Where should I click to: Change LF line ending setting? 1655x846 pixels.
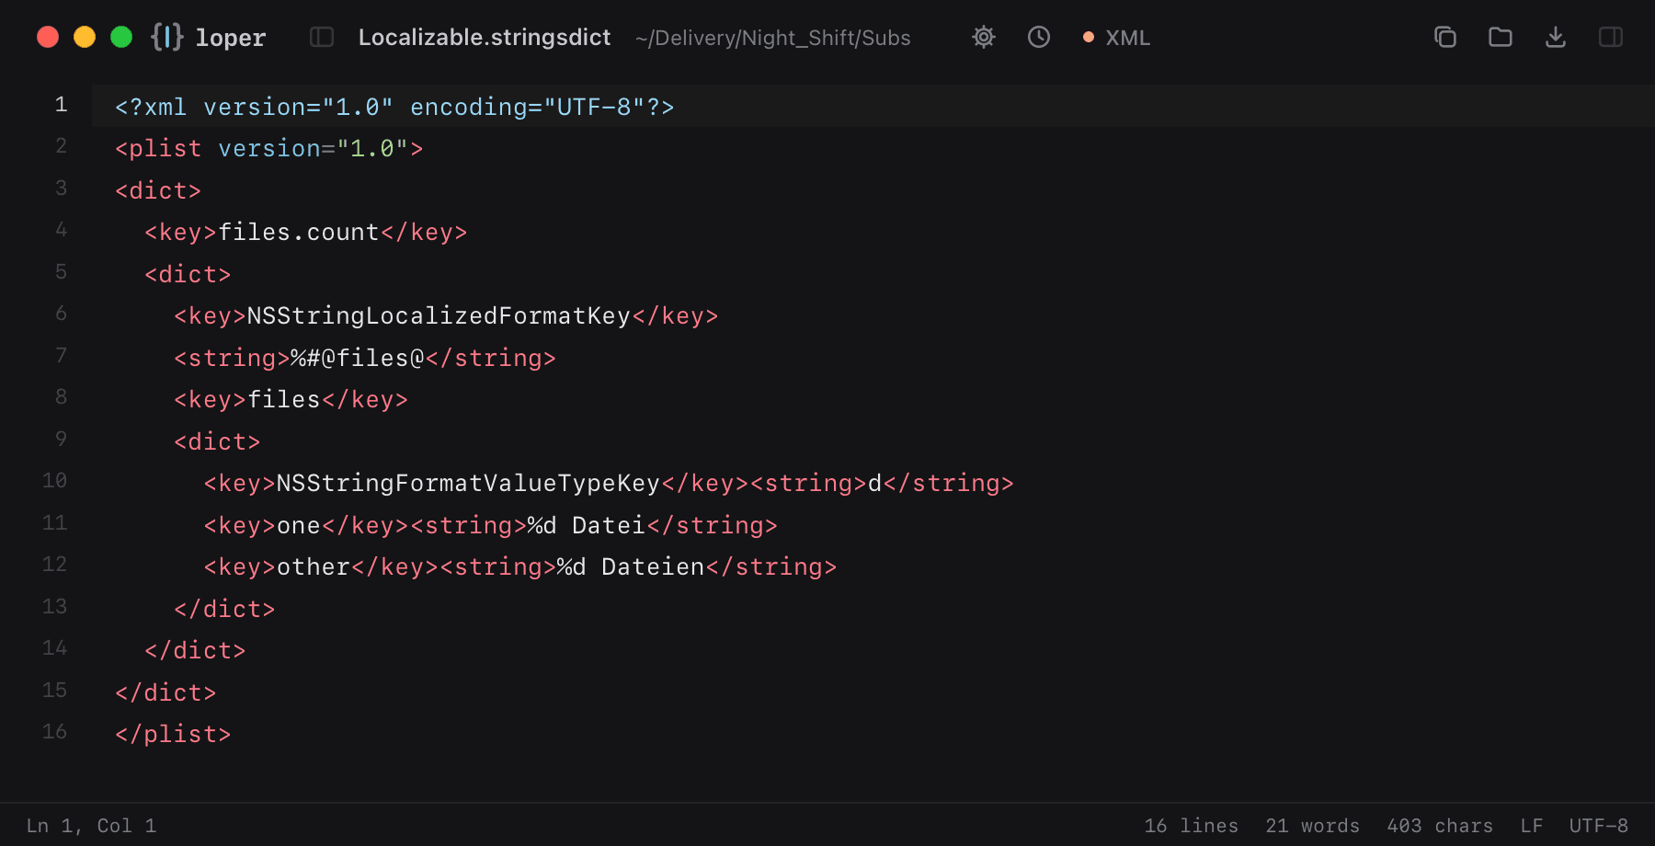coord(1531,826)
